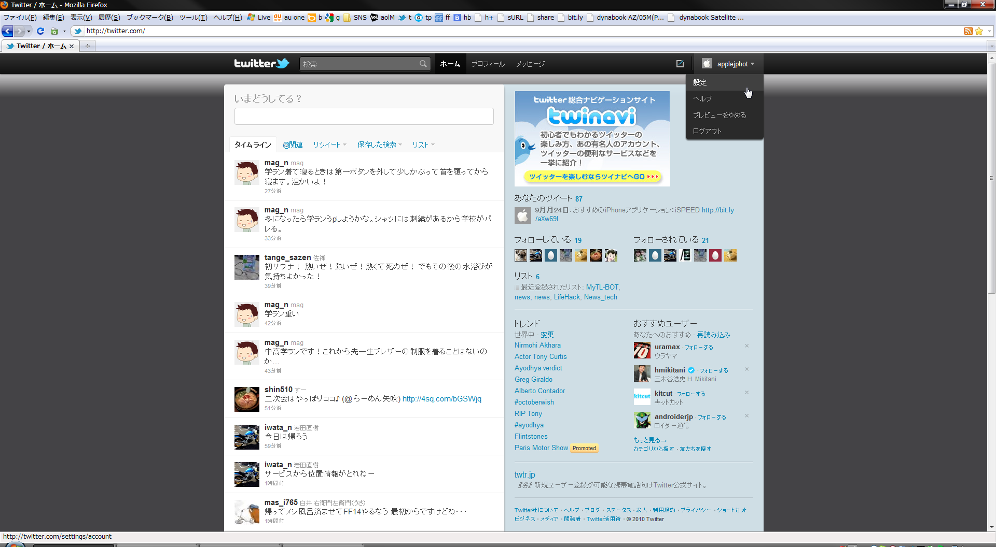
Task: Select ヘルプ in the account menu
Action: click(724, 98)
